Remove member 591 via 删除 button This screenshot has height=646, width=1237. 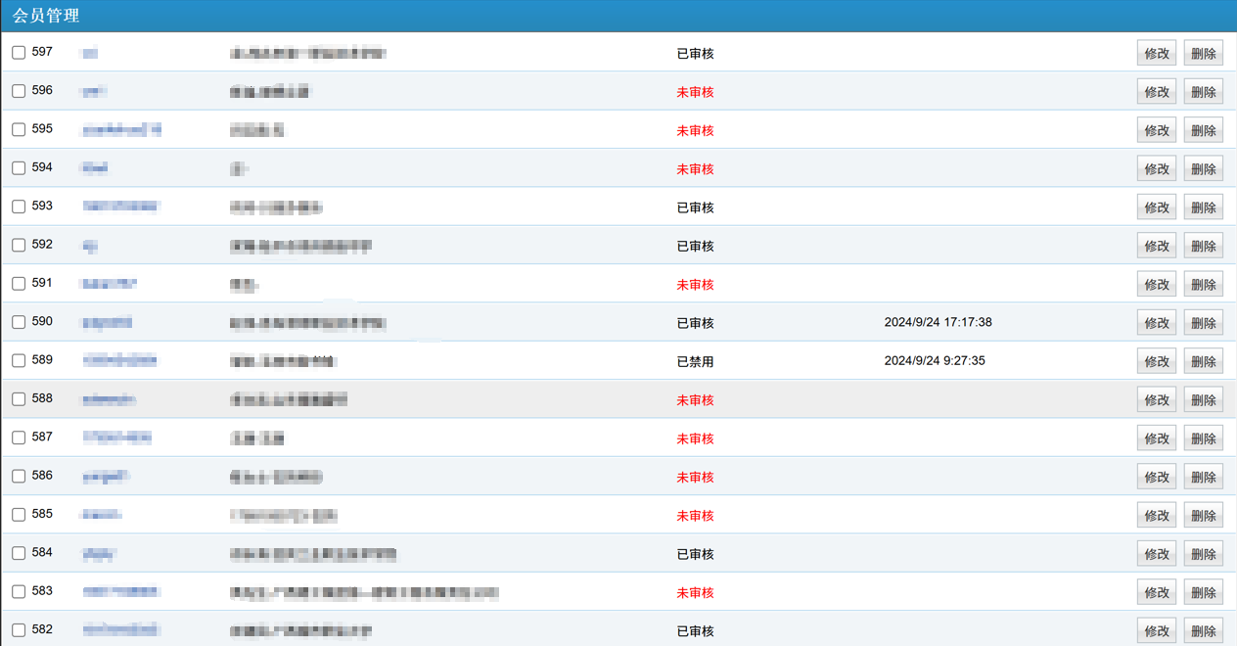1203,285
